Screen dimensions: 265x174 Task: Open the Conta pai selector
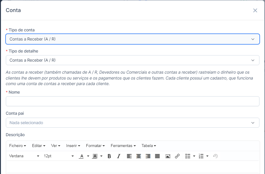pos(132,123)
